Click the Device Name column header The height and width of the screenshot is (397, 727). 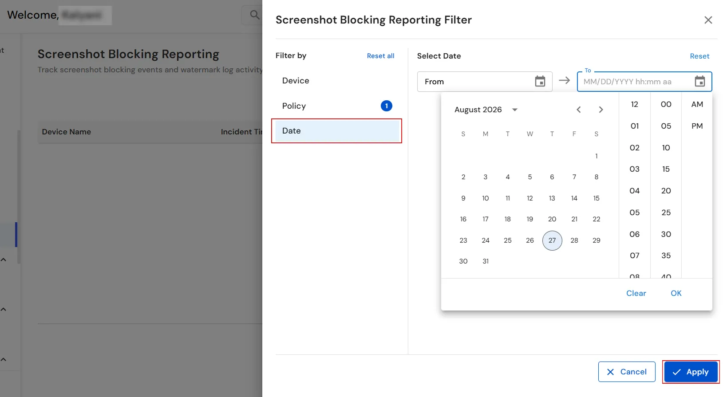click(67, 132)
